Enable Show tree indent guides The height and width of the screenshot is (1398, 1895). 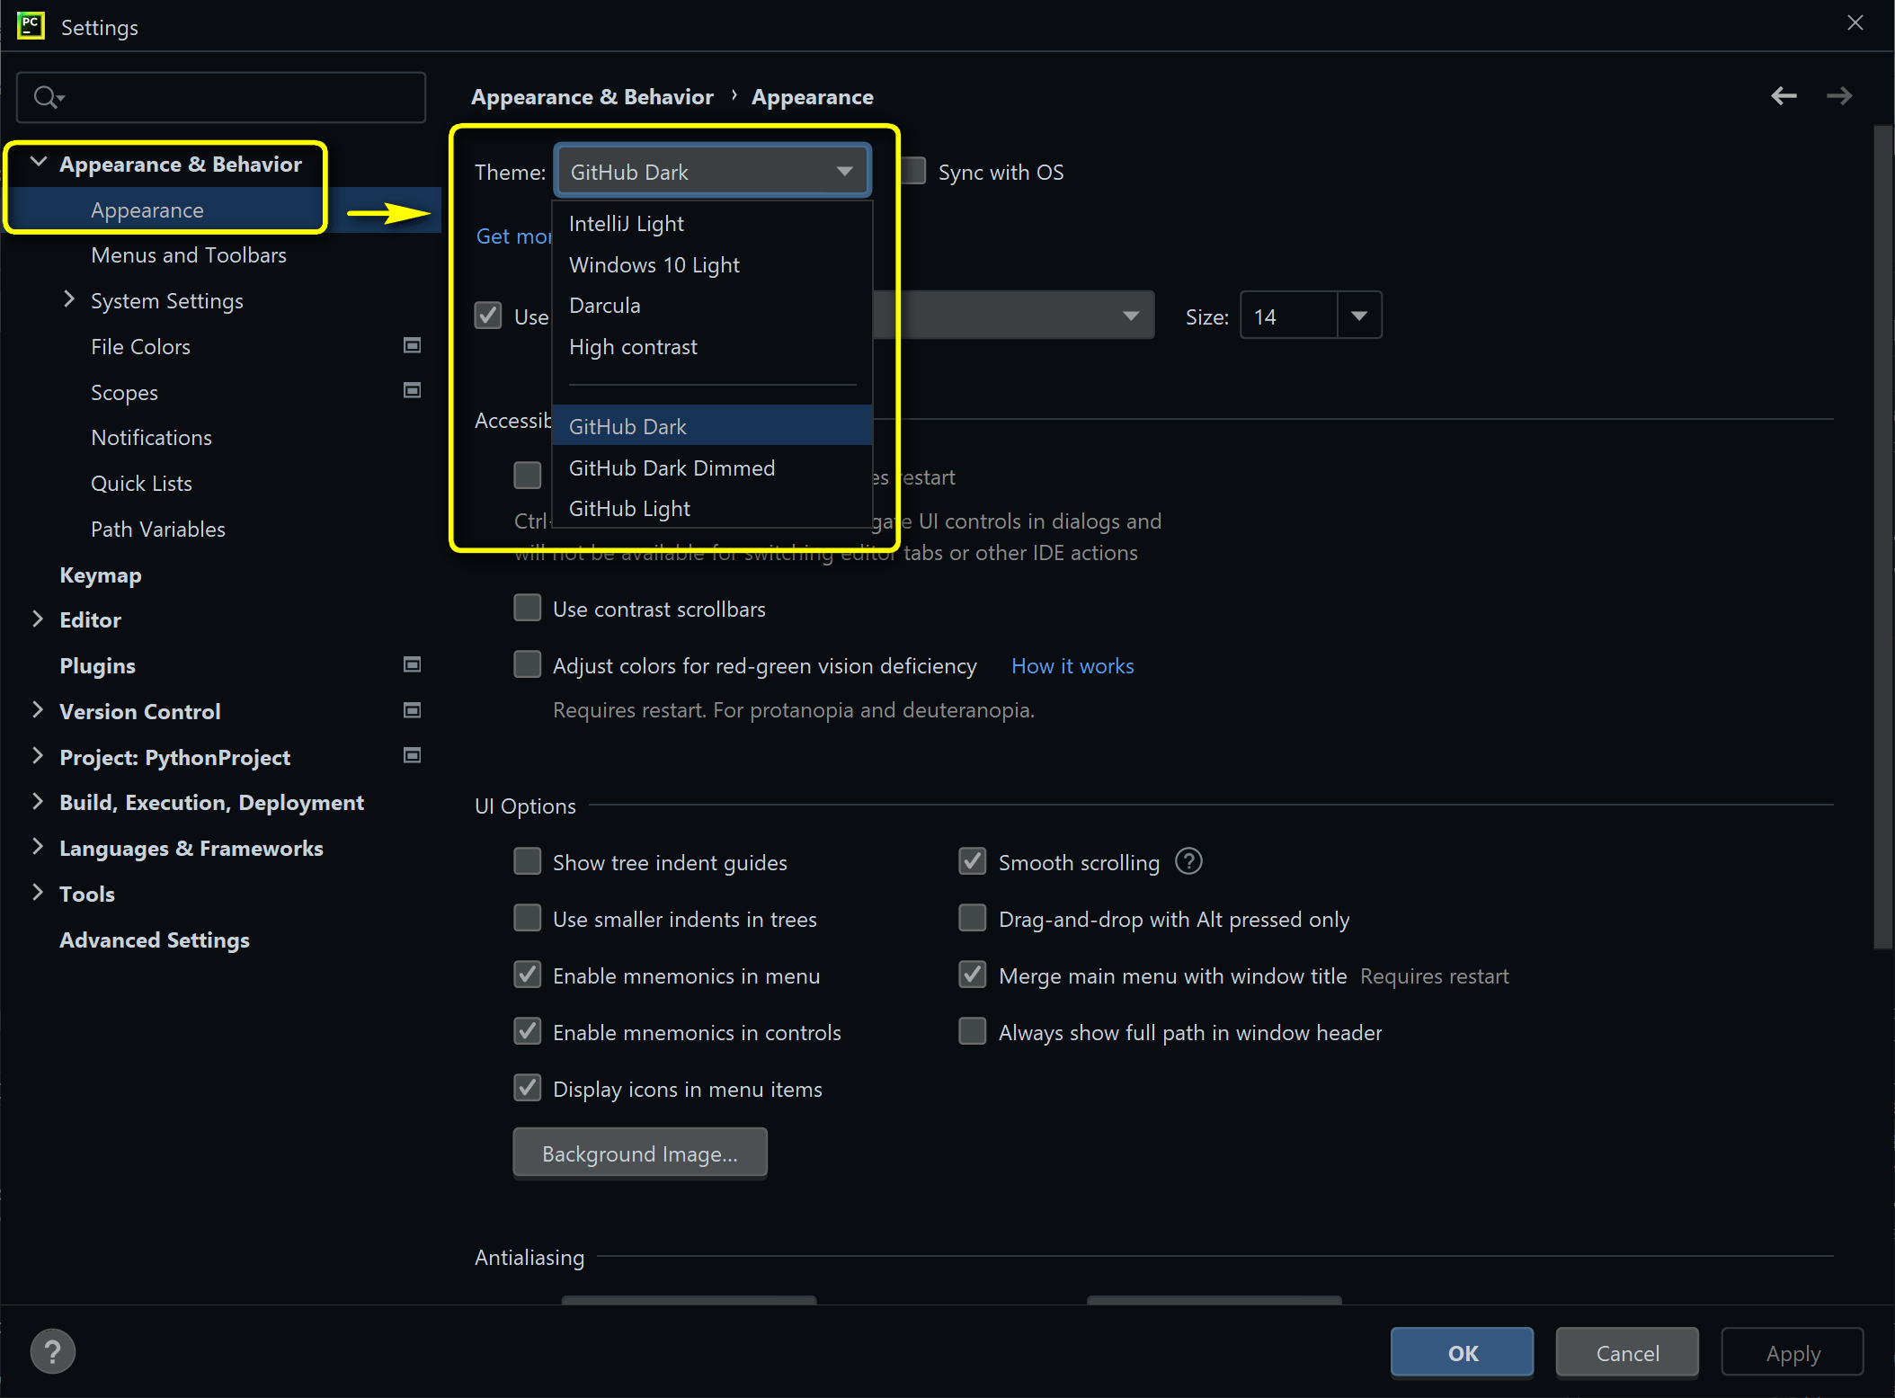tap(529, 862)
